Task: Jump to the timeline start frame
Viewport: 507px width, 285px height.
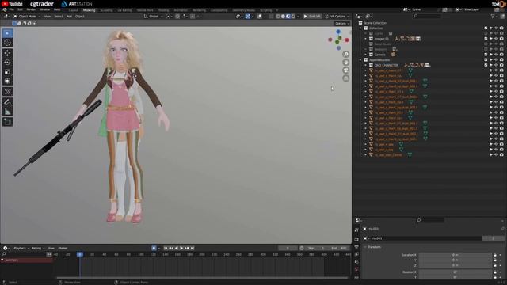Action: pyautogui.click(x=166, y=248)
